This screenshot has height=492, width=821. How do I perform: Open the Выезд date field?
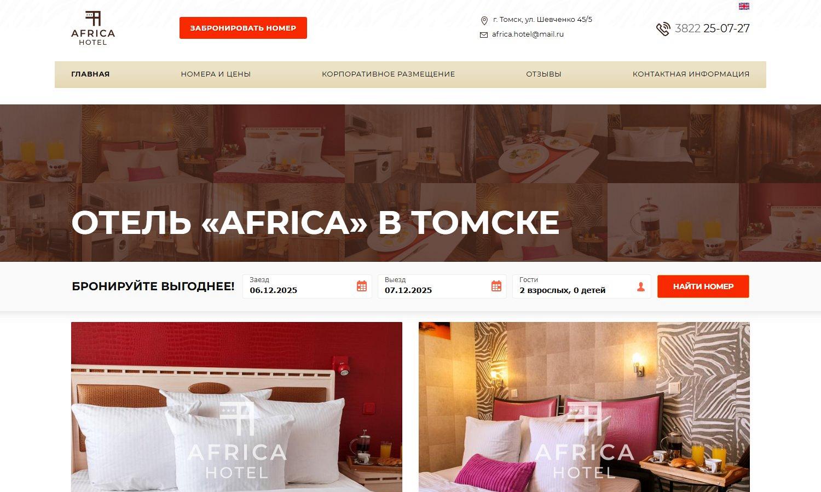tap(442, 286)
